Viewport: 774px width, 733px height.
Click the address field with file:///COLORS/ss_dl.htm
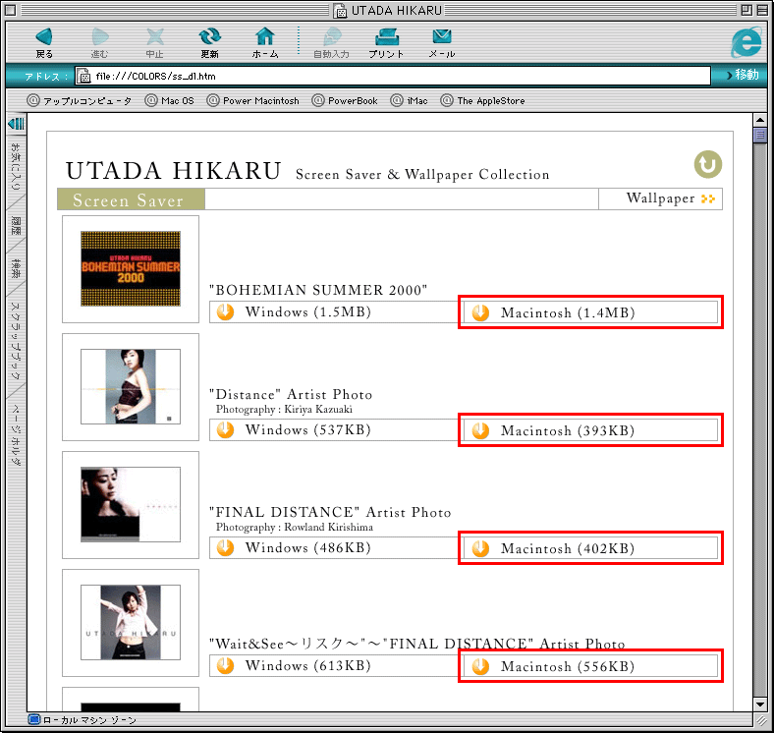click(393, 76)
